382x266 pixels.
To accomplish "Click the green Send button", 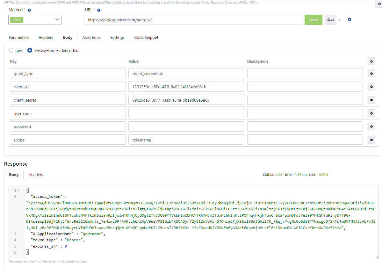I will (x=313, y=20).
